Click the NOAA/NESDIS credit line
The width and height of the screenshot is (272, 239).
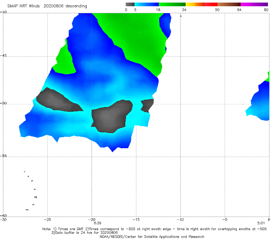pyautogui.click(x=152, y=237)
